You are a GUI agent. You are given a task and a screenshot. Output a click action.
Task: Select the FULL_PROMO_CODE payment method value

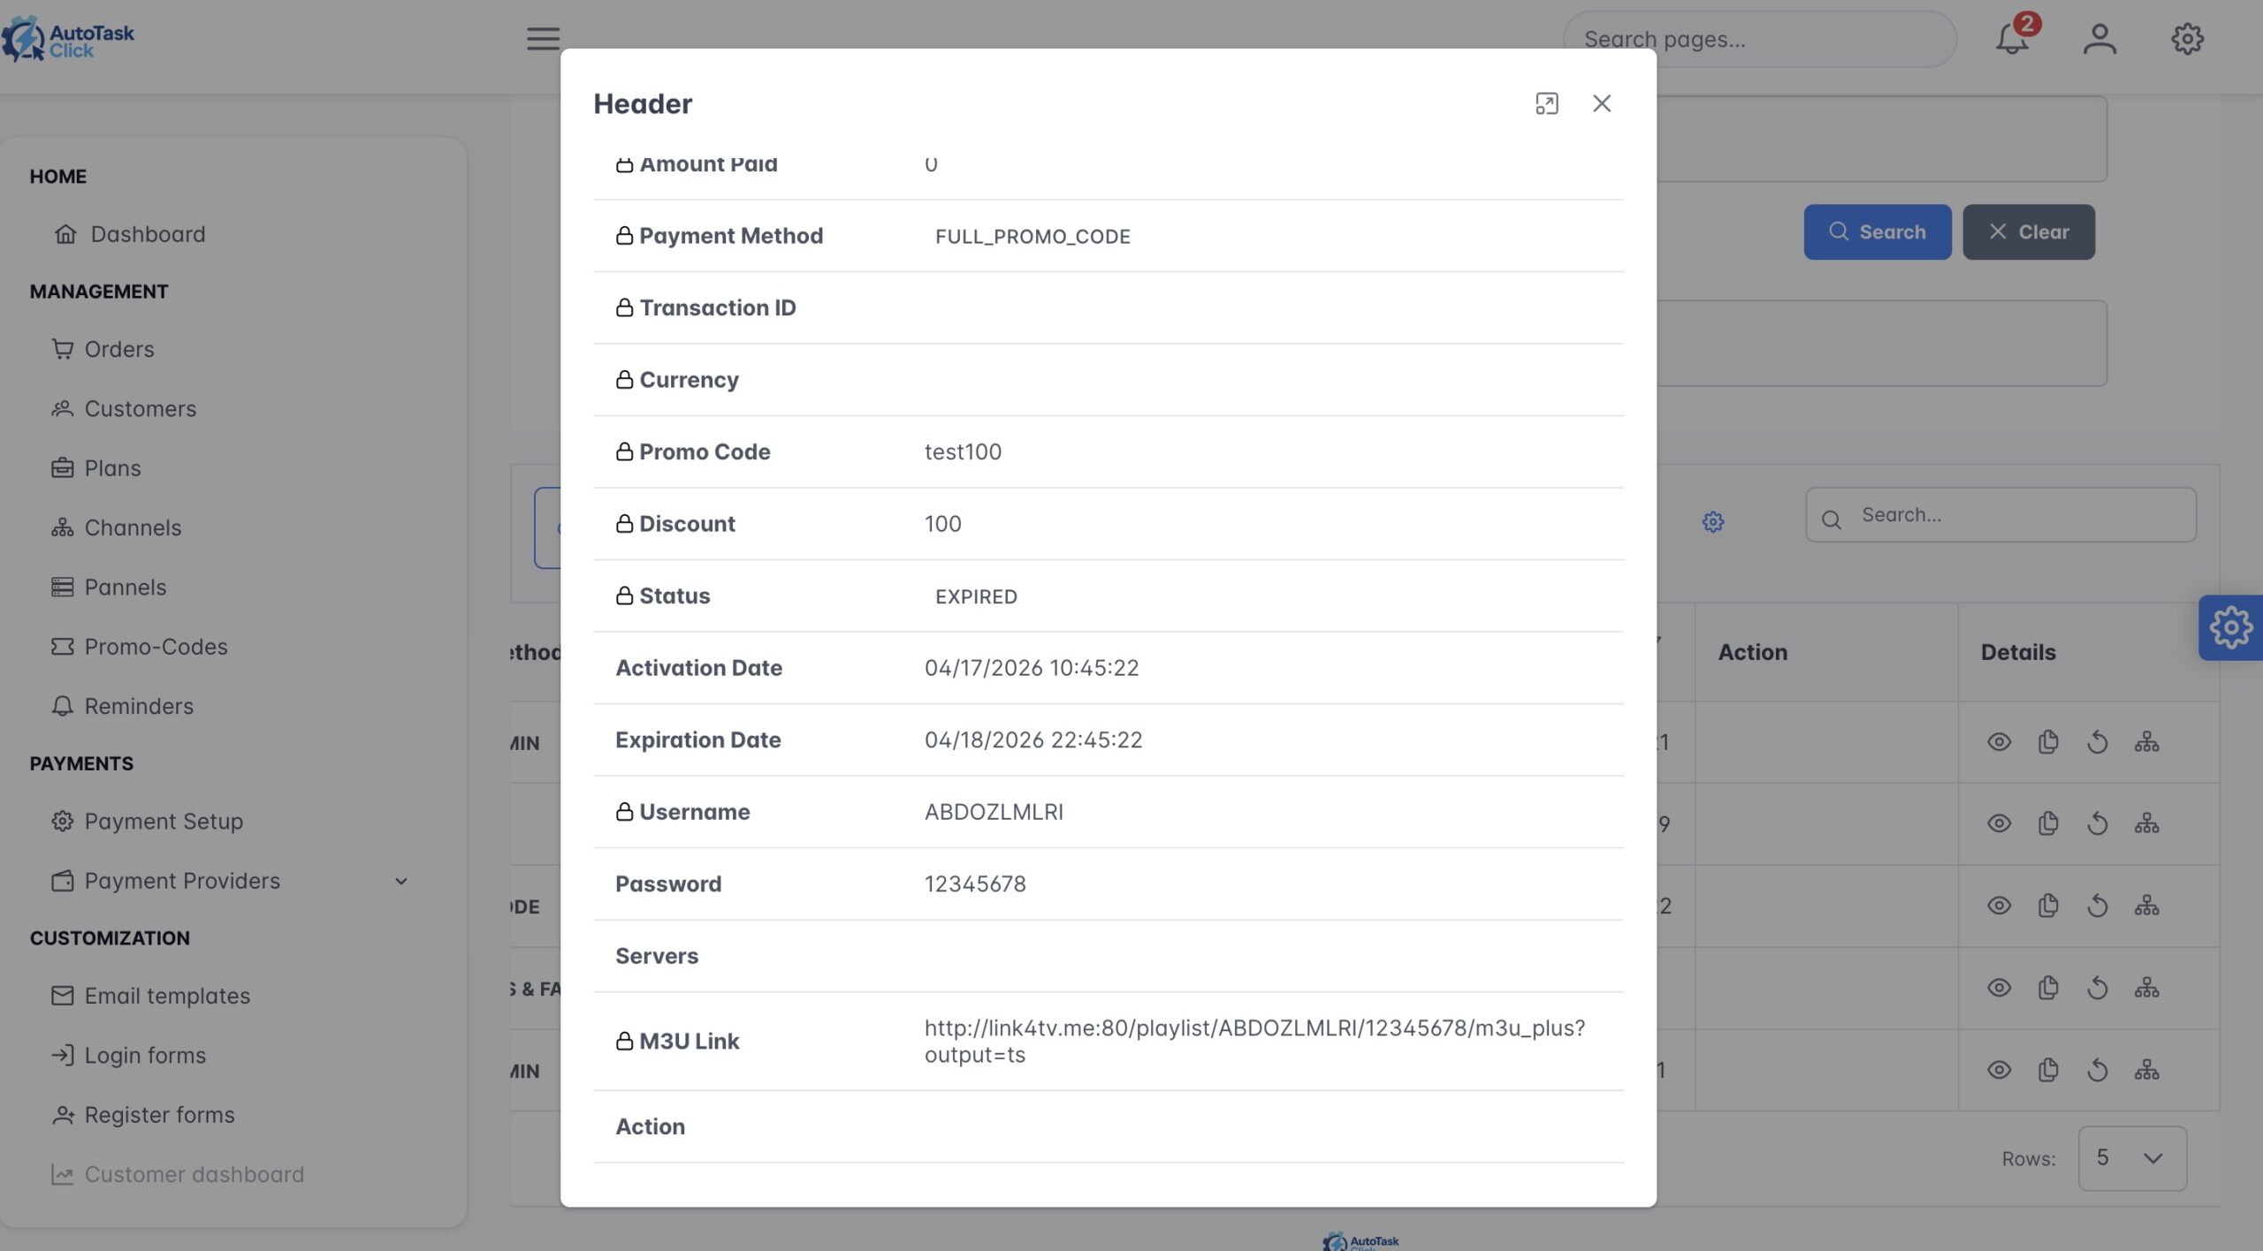pyautogui.click(x=1032, y=237)
